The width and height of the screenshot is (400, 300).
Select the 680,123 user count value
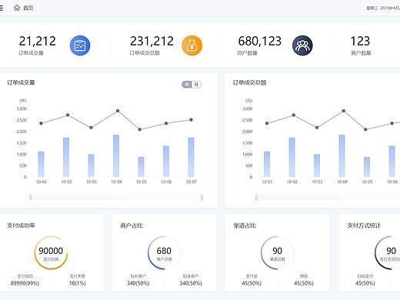[260, 41]
